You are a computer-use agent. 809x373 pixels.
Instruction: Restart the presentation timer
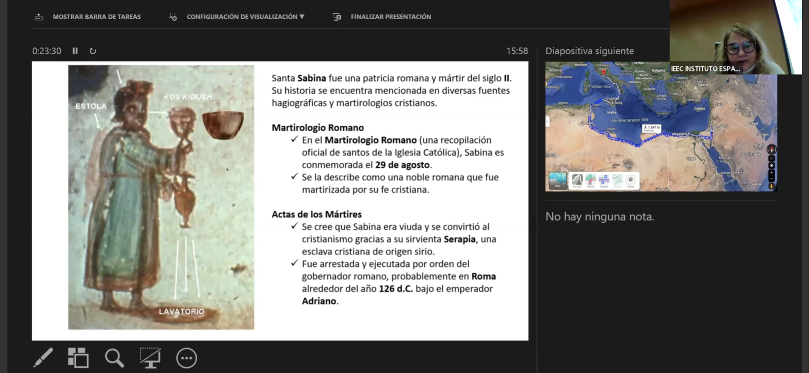pyautogui.click(x=93, y=51)
